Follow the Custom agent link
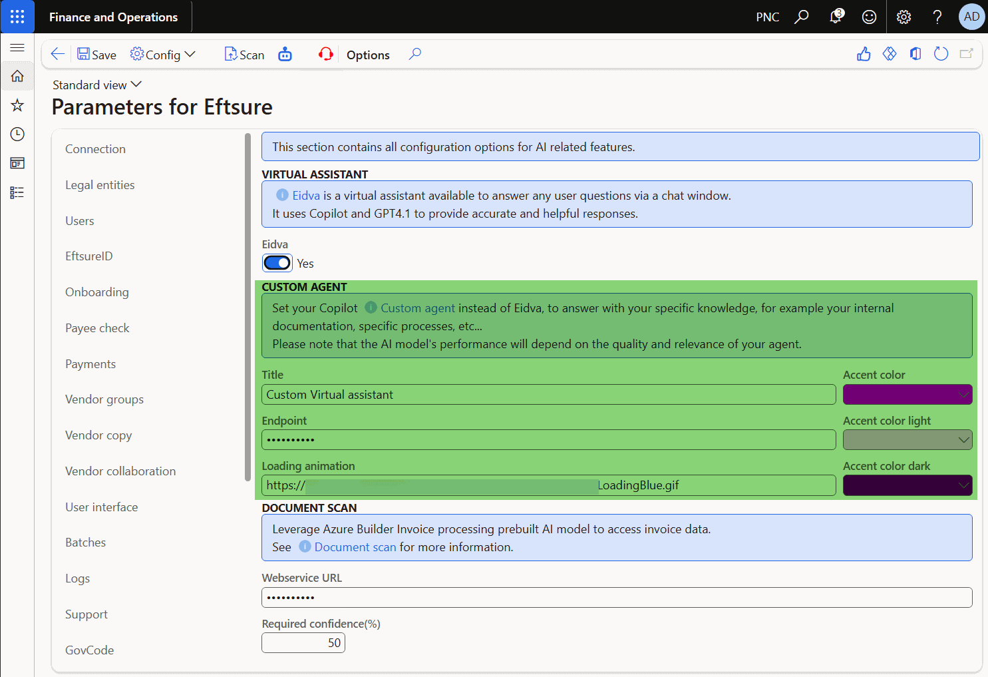Screen dimensions: 988x677 pos(418,308)
